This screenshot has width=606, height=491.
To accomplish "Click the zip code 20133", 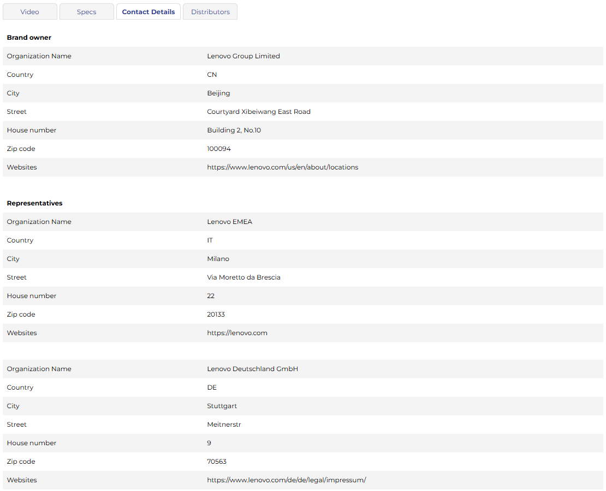I will tap(216, 314).
